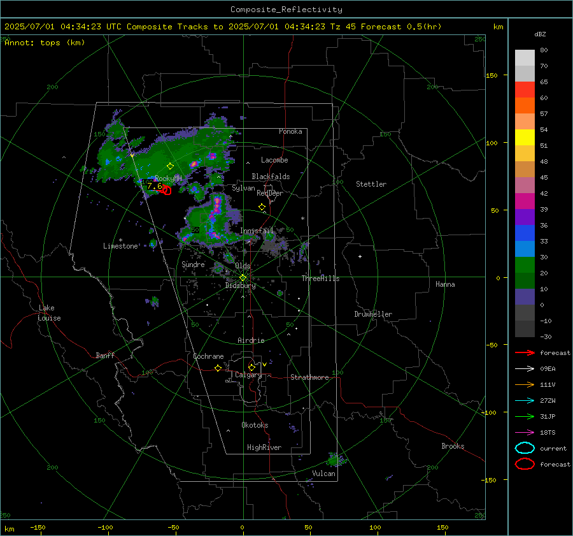
Task: Click the red swatch between 65 and 60 dBZ
Action: click(x=525, y=90)
